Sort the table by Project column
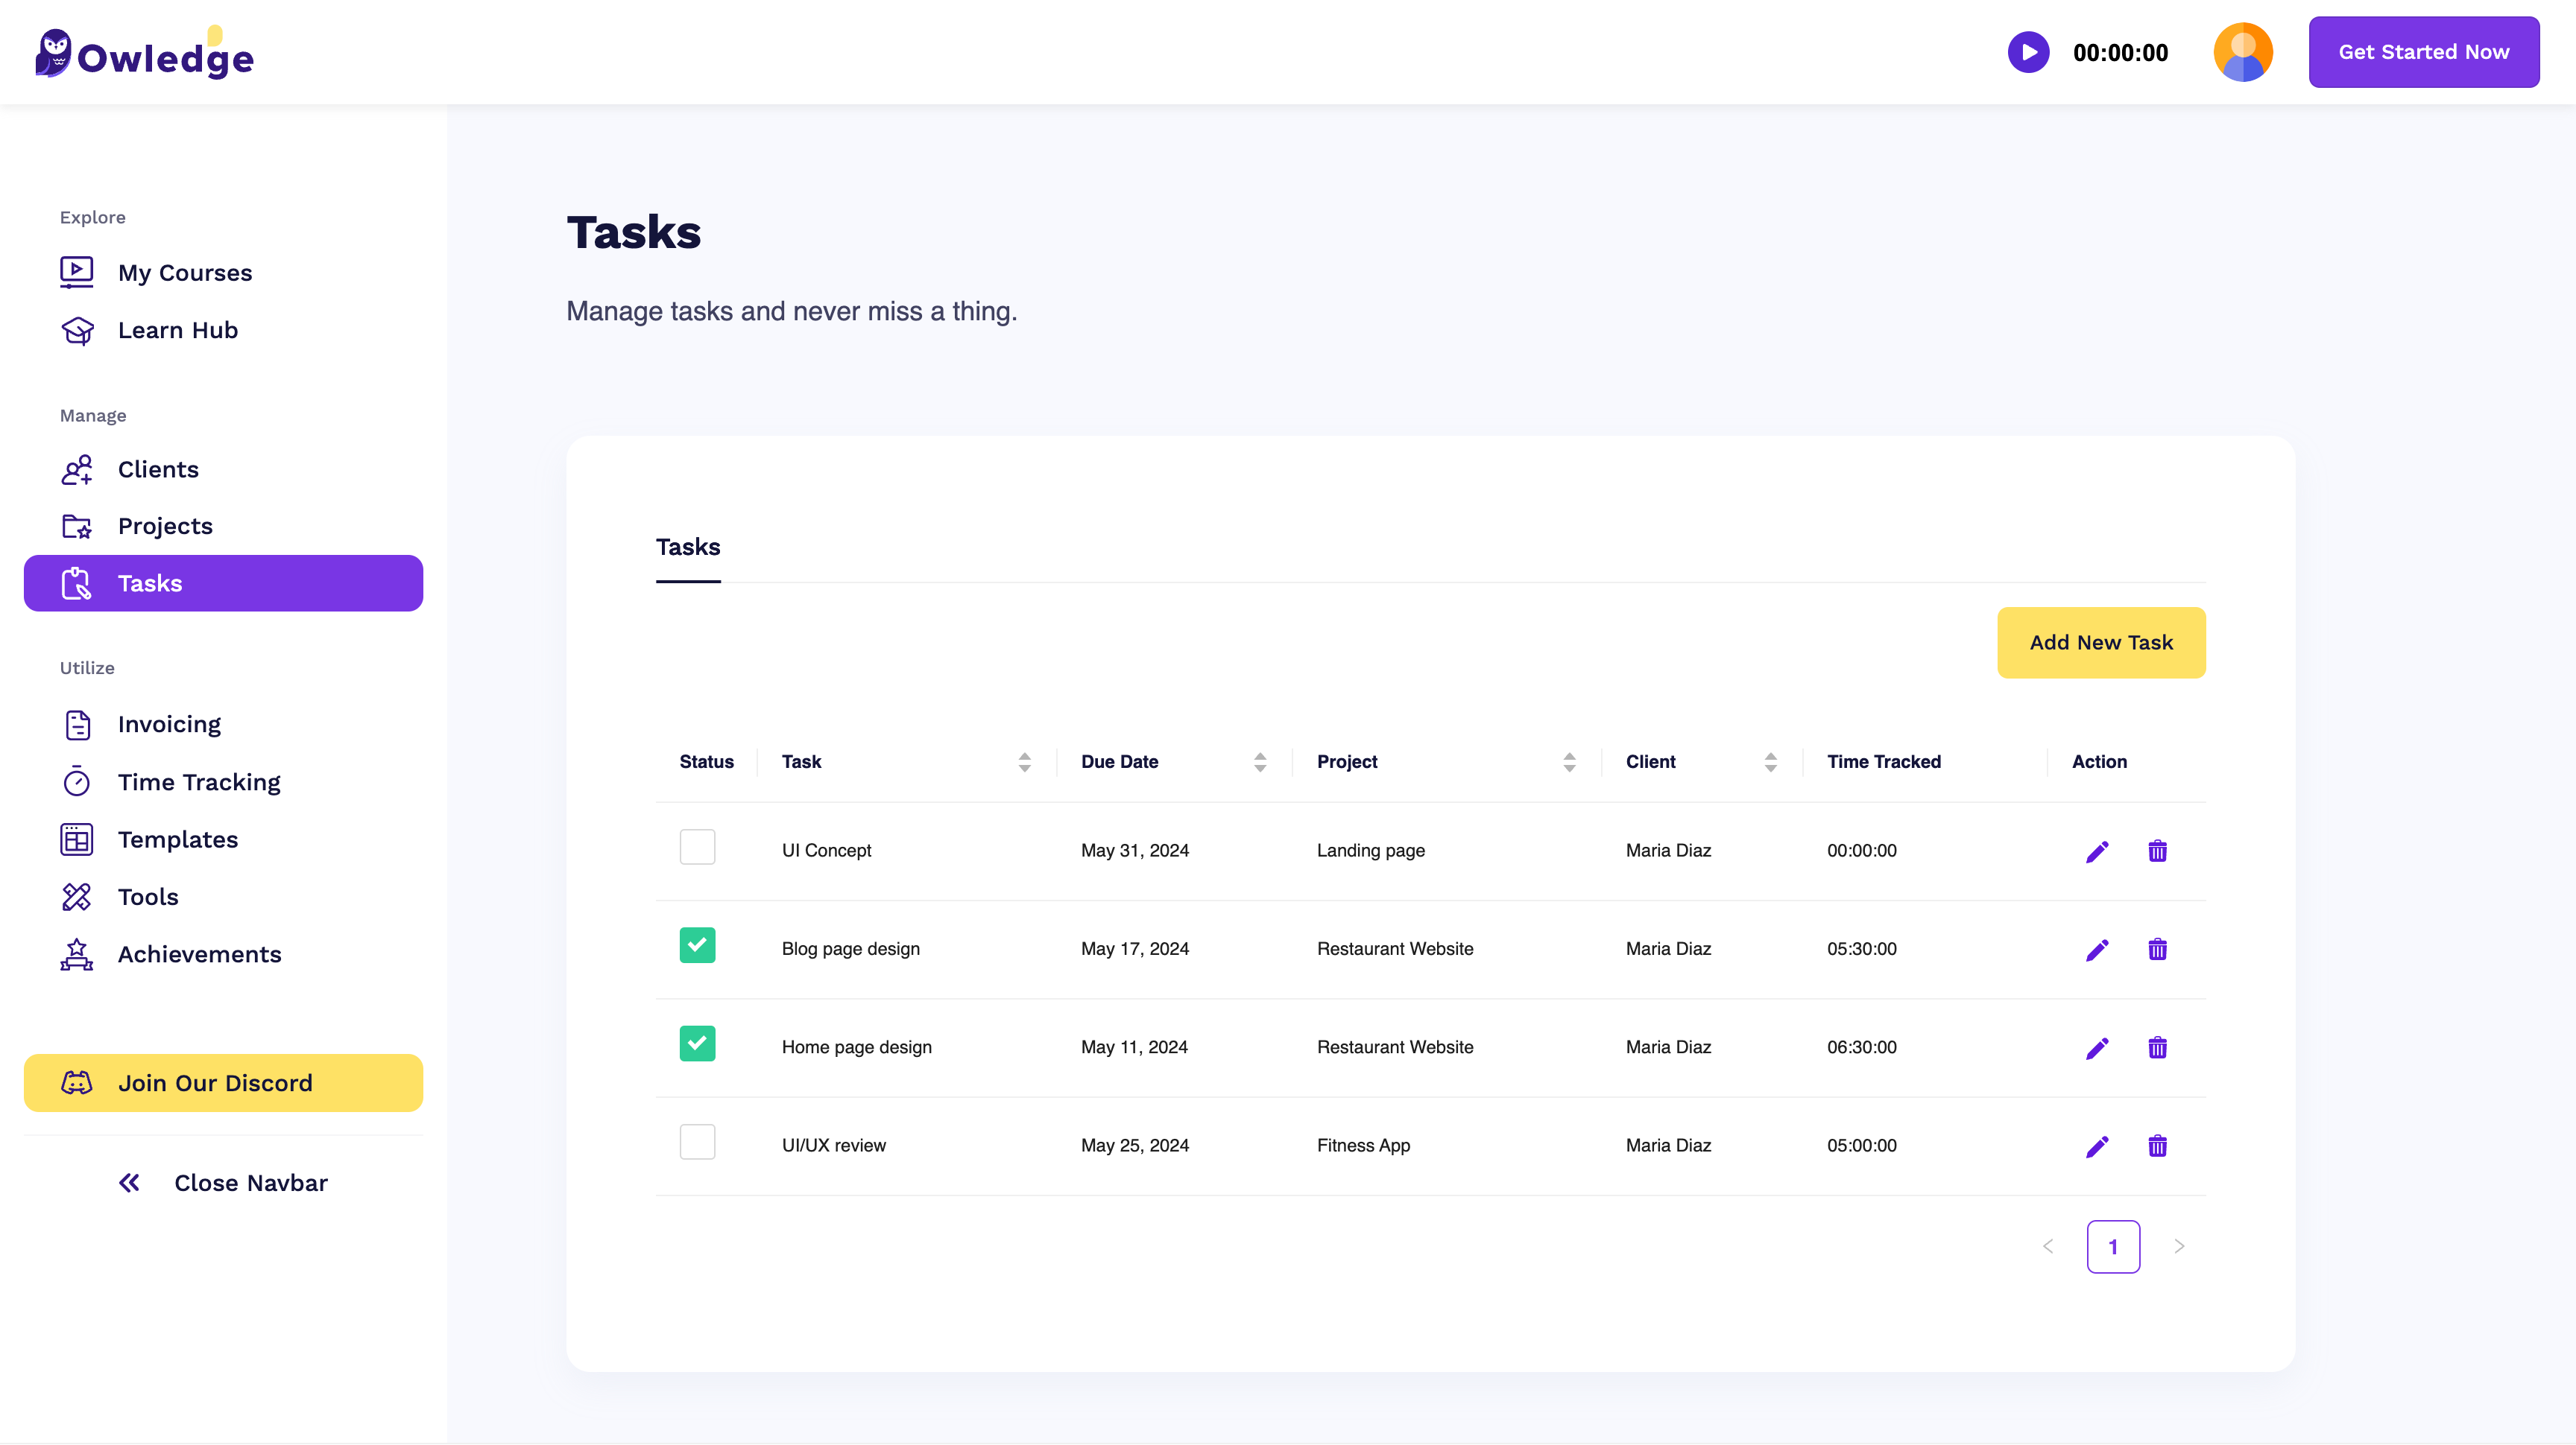The width and height of the screenshot is (2576, 1445). click(1569, 763)
